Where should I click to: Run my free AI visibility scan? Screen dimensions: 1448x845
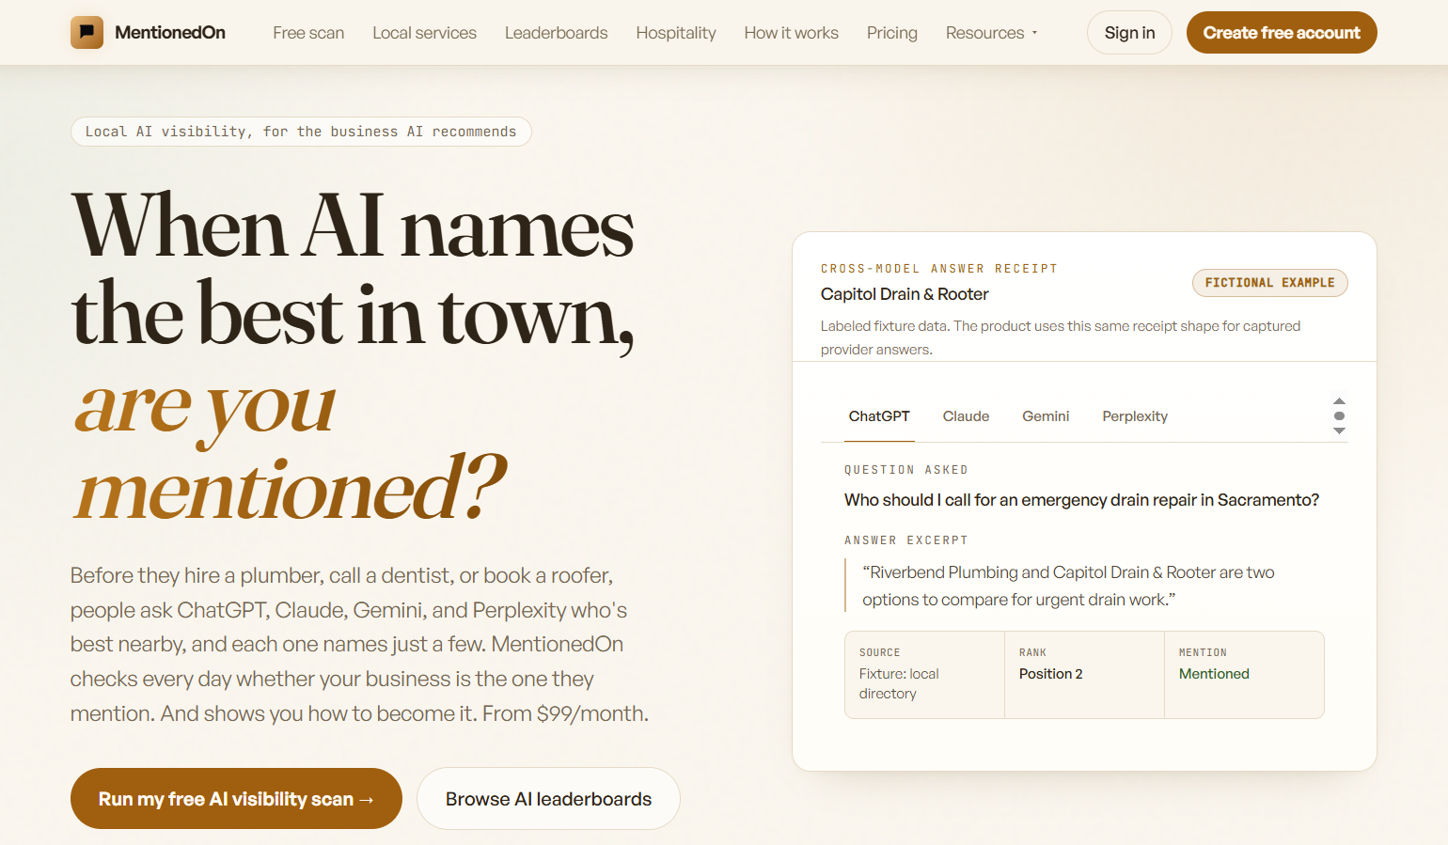[236, 799]
